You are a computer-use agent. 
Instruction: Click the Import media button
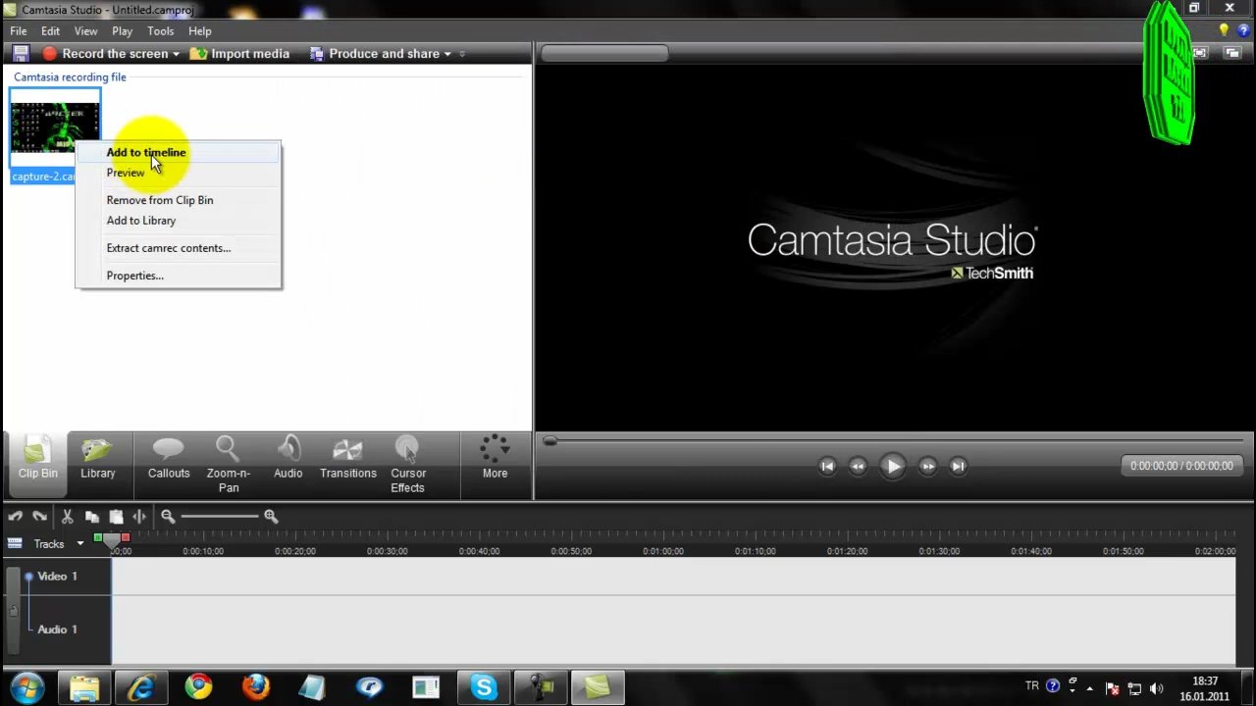[239, 54]
